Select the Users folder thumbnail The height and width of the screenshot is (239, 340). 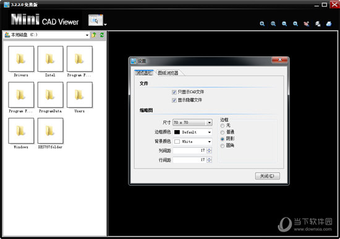click(x=80, y=95)
